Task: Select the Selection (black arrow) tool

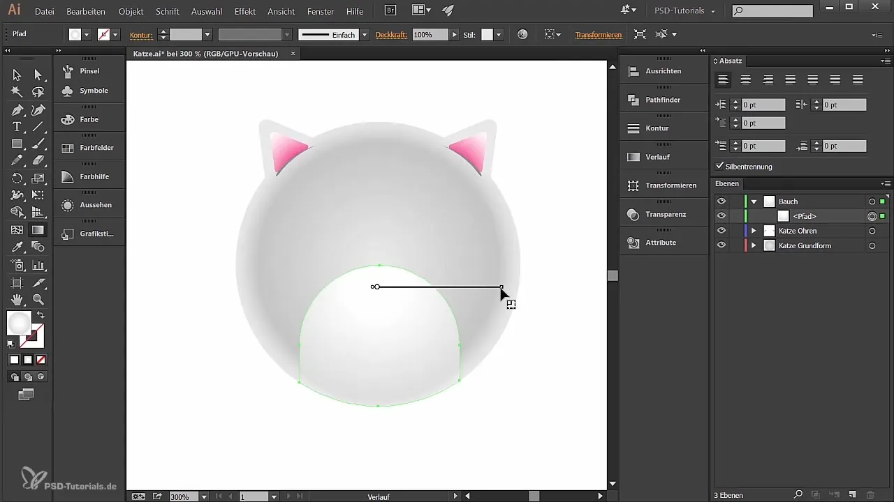Action: (x=17, y=75)
